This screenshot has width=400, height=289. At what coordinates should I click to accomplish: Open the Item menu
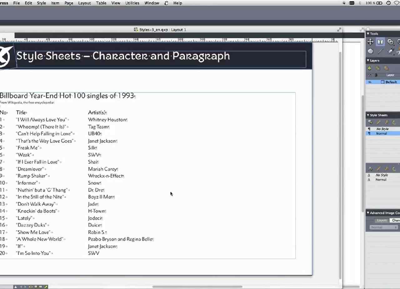click(55, 3)
